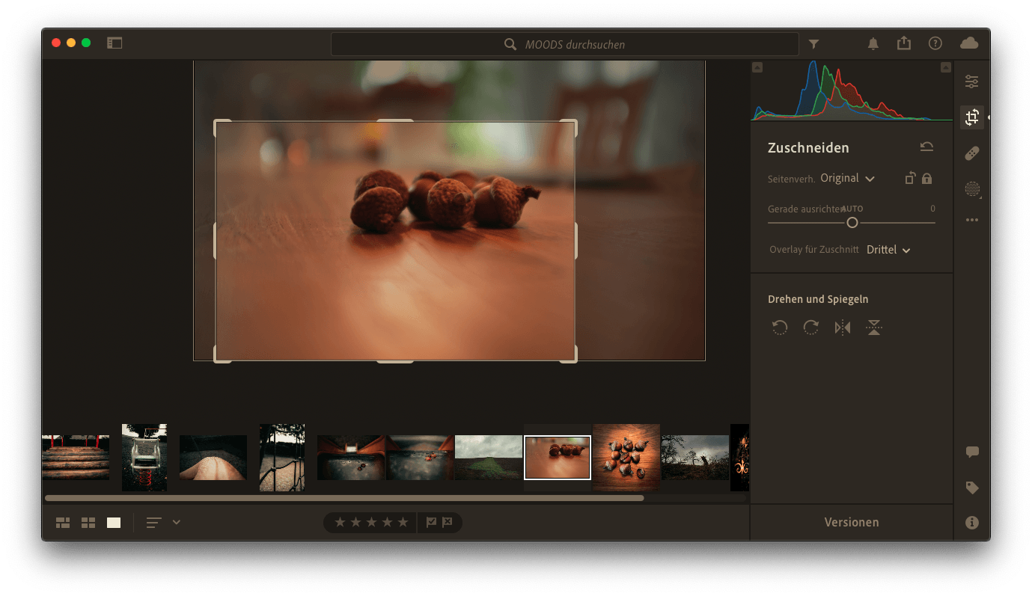Rotate the image clockwise
Image resolution: width=1032 pixels, height=596 pixels.
[x=810, y=328]
